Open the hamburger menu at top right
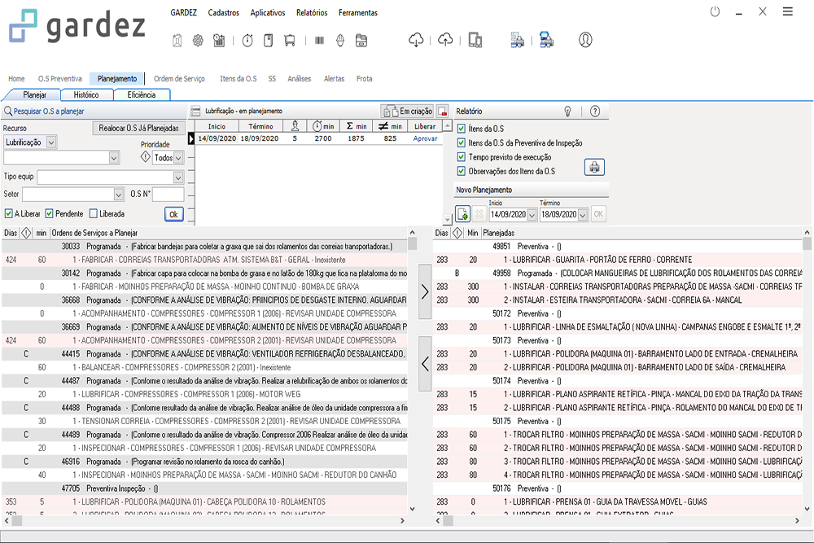 pos(787,11)
